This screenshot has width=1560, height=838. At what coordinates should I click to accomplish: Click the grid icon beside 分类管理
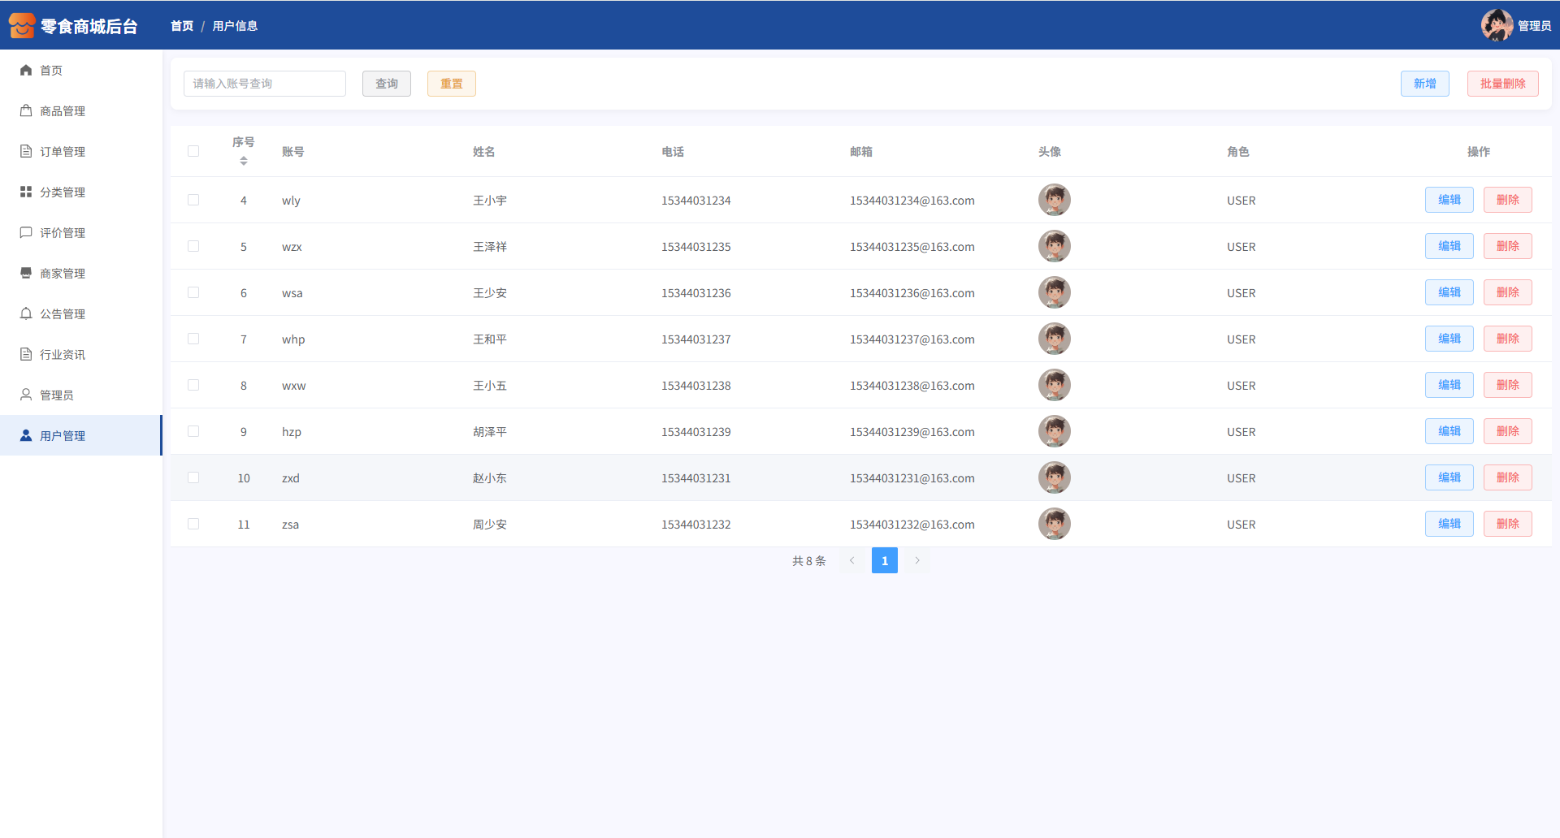tap(26, 192)
